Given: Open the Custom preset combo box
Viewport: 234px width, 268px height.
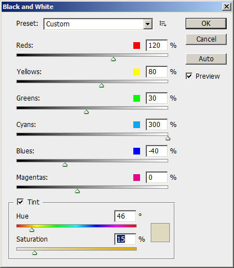Looking at the screenshot, I should (98, 24).
